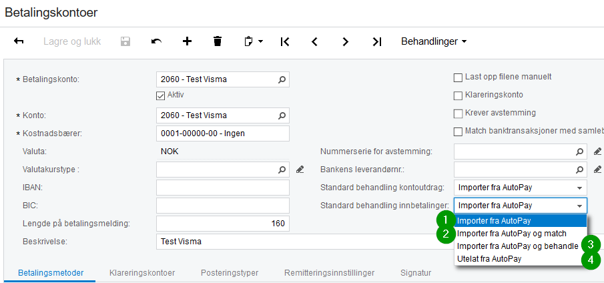The image size is (604, 283).
Task: Jump to the last record
Action: 376,41
